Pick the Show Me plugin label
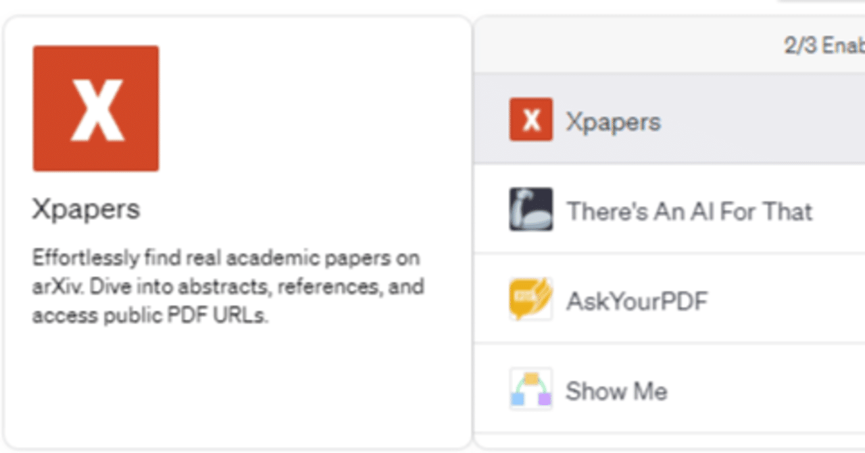 [616, 391]
